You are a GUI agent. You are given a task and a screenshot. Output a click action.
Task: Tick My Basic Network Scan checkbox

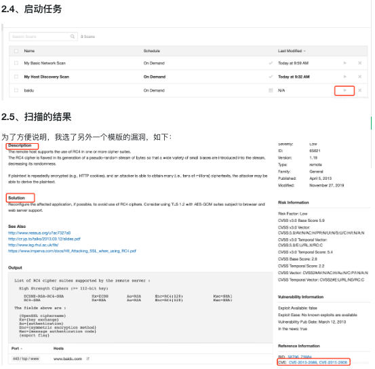click(16, 63)
